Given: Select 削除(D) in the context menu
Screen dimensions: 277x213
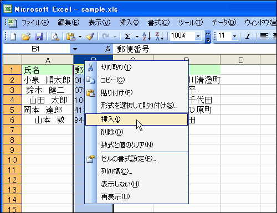Looking at the screenshot, I should [136, 132].
